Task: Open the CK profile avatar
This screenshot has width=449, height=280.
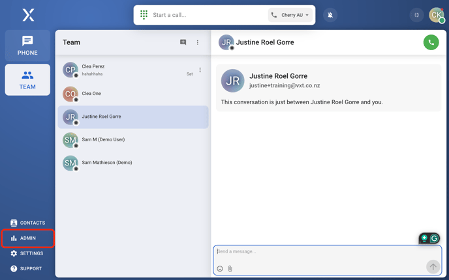Action: [436, 15]
